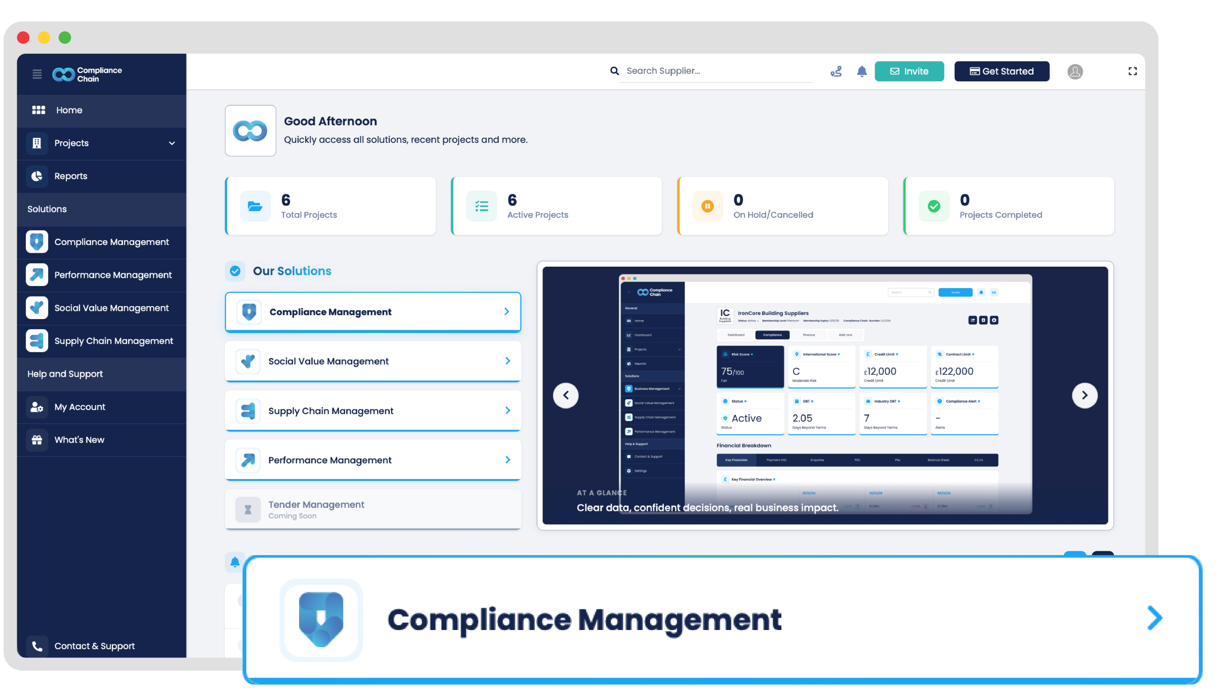Click the bell icon below the solutions list
Viewport: 1231px width, 692px height.
coord(235,562)
